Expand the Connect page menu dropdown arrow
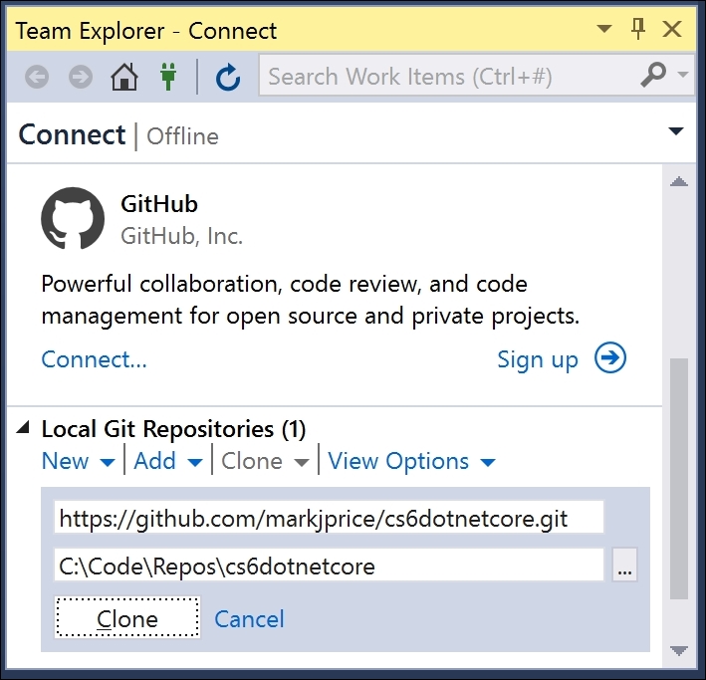The width and height of the screenshot is (706, 680). [x=676, y=131]
